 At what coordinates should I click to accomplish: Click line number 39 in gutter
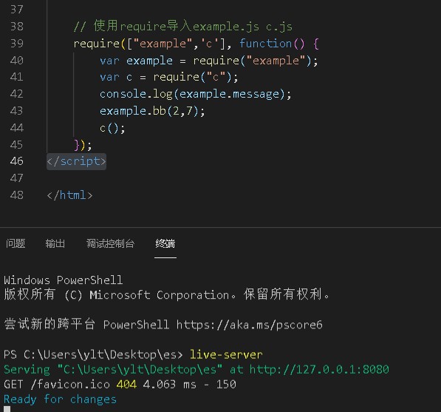pos(16,44)
